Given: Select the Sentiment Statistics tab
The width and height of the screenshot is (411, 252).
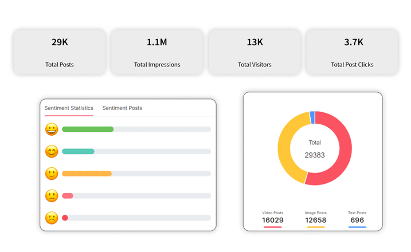Looking at the screenshot, I should pos(69,108).
